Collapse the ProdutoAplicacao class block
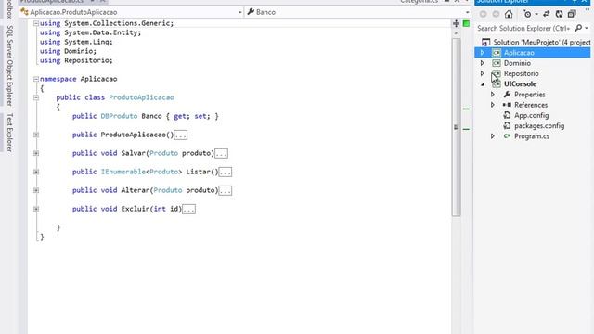 point(36,97)
